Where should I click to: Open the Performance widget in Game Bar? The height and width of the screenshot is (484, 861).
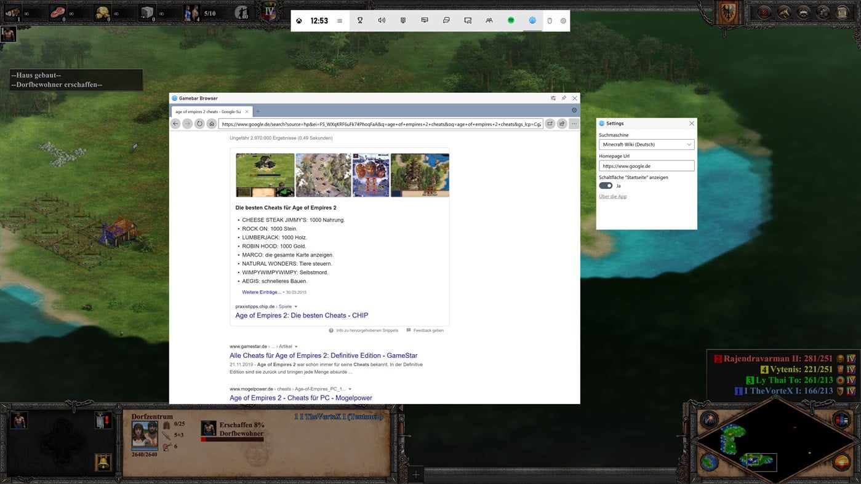[425, 20]
